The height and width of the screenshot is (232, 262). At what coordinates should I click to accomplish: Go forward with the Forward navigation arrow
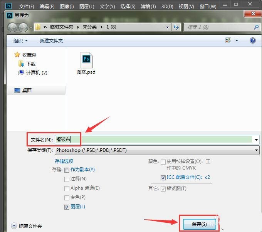(x=23, y=27)
